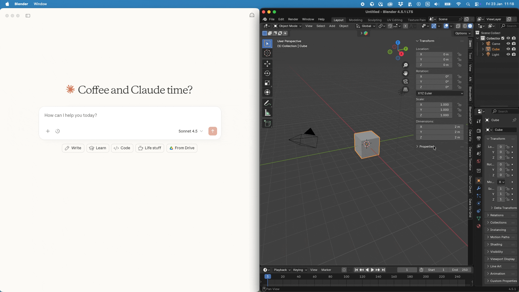Open the Modifiers wrench tab in the Properties editor

click(479, 188)
